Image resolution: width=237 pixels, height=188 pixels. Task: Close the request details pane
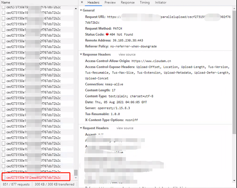coord(82,2)
